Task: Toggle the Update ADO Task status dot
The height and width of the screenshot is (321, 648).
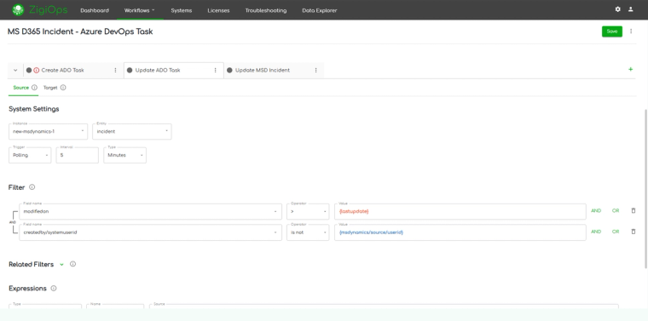Action: point(130,70)
